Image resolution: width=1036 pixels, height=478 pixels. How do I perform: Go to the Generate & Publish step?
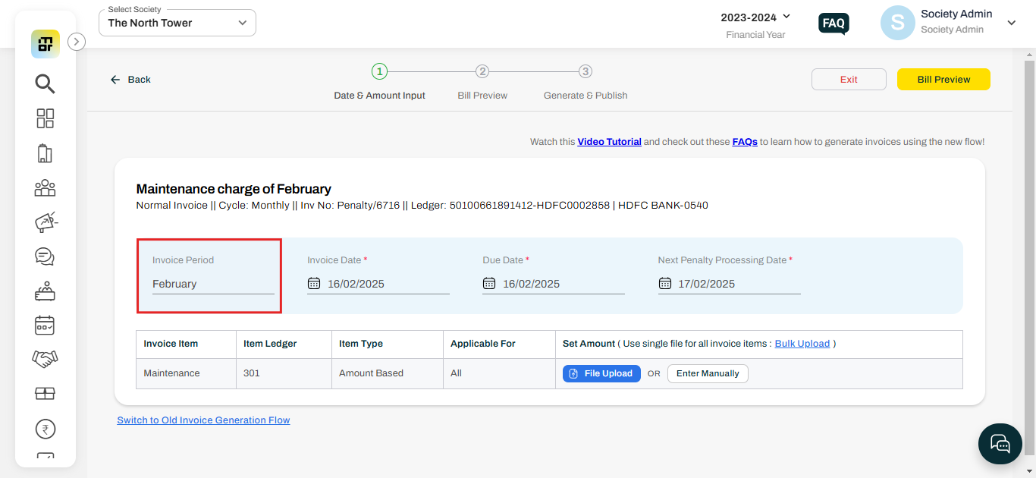tap(585, 71)
